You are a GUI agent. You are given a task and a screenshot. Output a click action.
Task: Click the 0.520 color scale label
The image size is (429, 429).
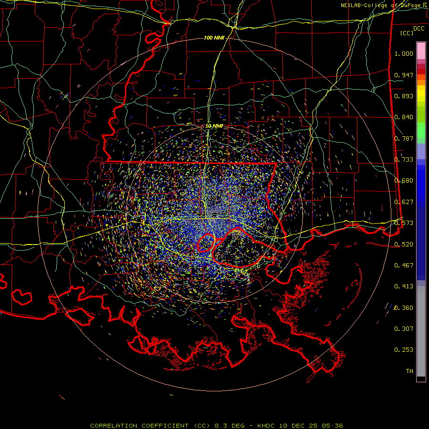[x=404, y=244]
